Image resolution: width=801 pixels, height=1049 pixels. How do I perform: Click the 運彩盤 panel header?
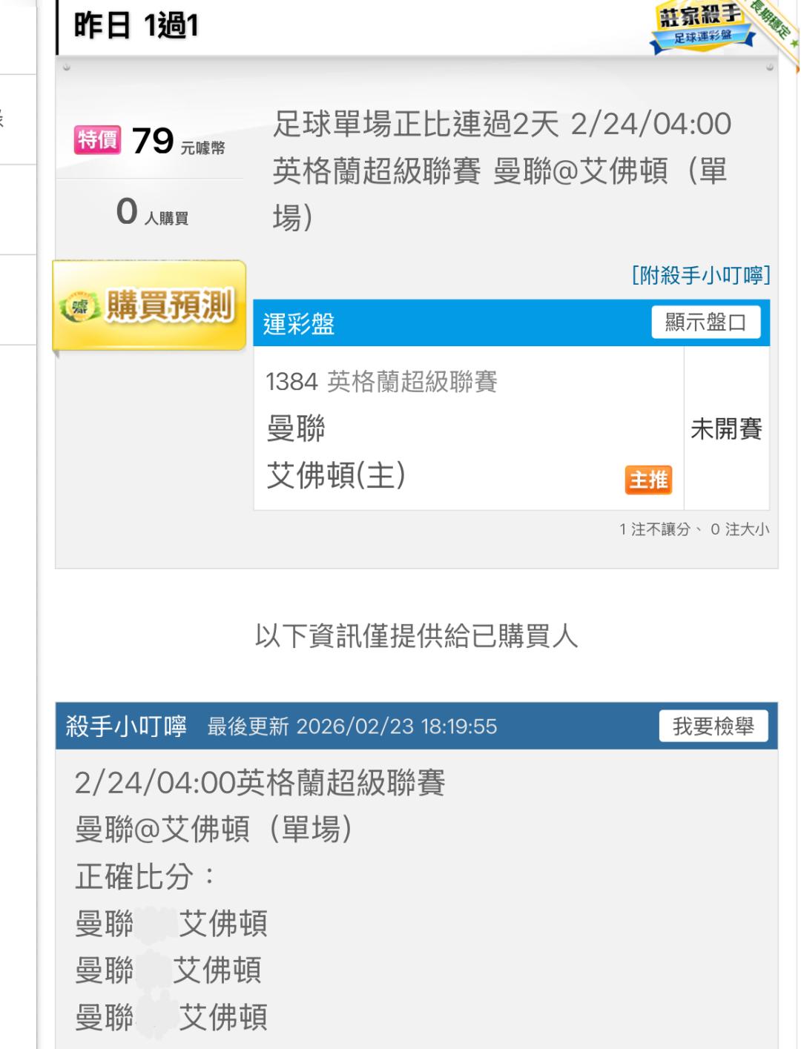[300, 323]
